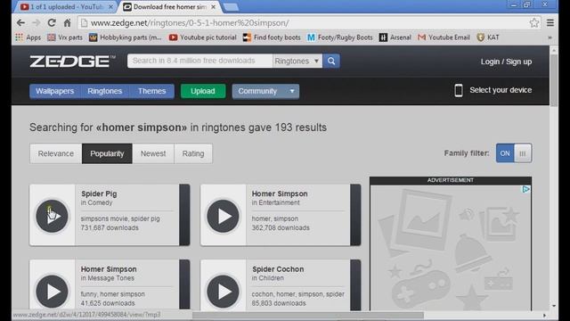
Task: Click the horizontal scrollbar at bottom
Action: pos(308,315)
